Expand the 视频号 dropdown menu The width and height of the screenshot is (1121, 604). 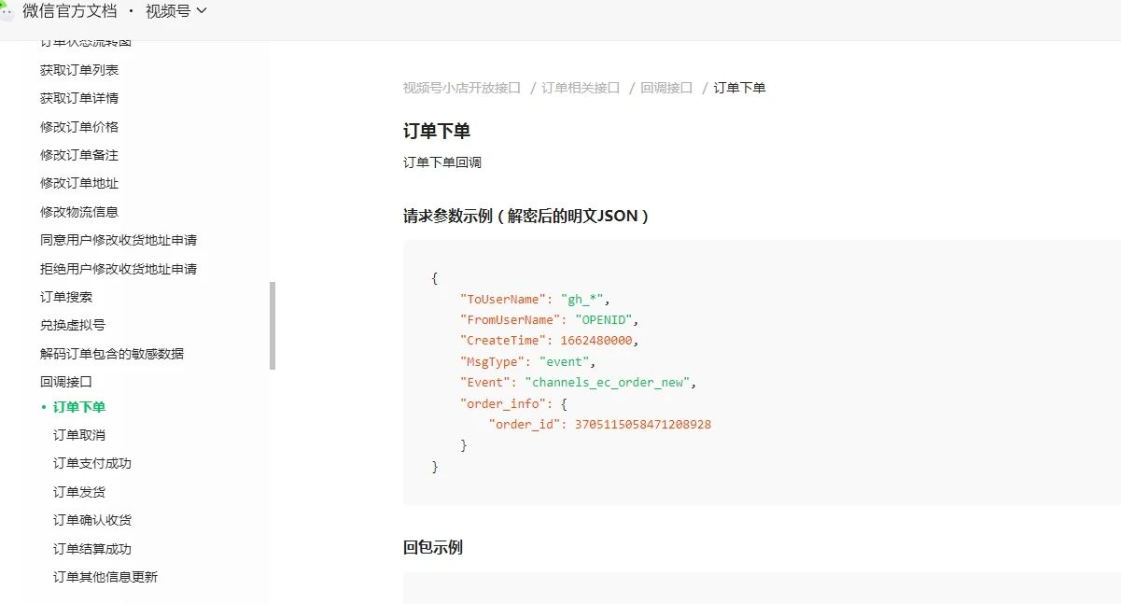pos(176,11)
